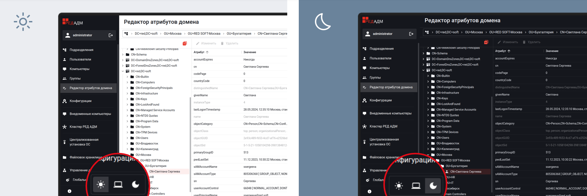Expand the CN=Users node in the left tree
Image resolution: width=587 pixels, height=196 pixels.
pyautogui.click(x=128, y=138)
